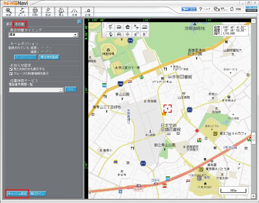Click the walking person icon
The height and width of the screenshot is (203, 259).
click(x=145, y=34)
